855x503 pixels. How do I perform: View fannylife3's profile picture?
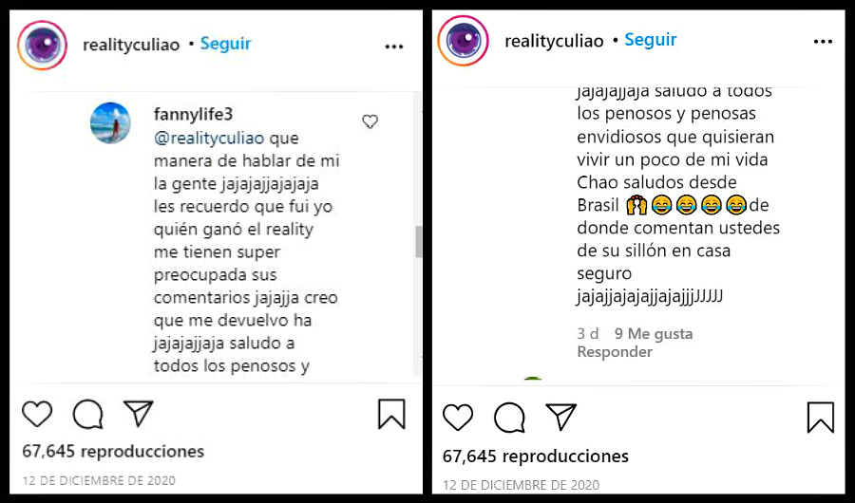coord(109,122)
